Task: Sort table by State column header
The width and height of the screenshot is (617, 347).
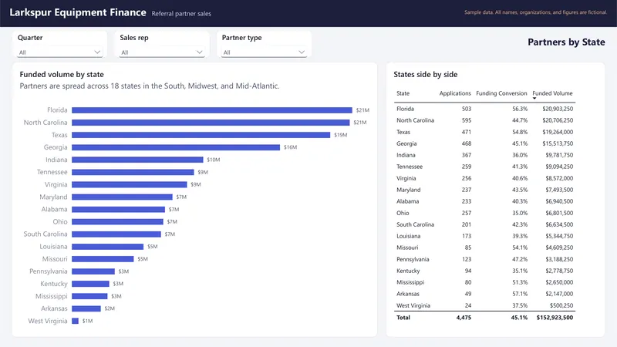Action: (403, 93)
